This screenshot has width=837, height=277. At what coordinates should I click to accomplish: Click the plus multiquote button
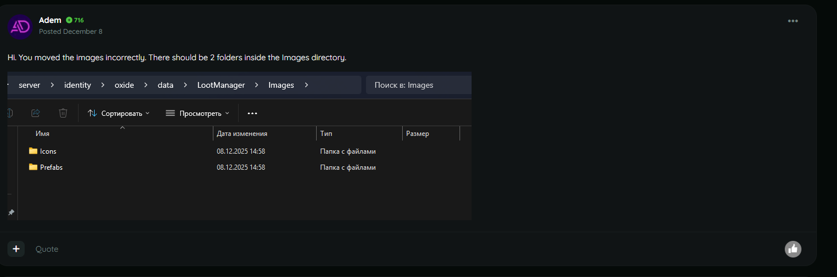click(x=16, y=249)
